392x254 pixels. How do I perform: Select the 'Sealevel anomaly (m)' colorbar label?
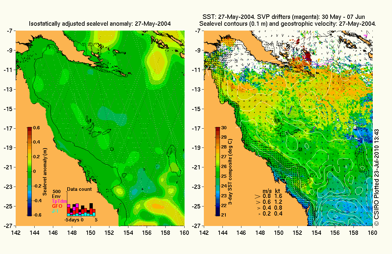pyautogui.click(x=45, y=172)
